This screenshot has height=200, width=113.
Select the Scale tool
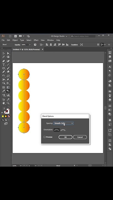[x=8, y=76]
